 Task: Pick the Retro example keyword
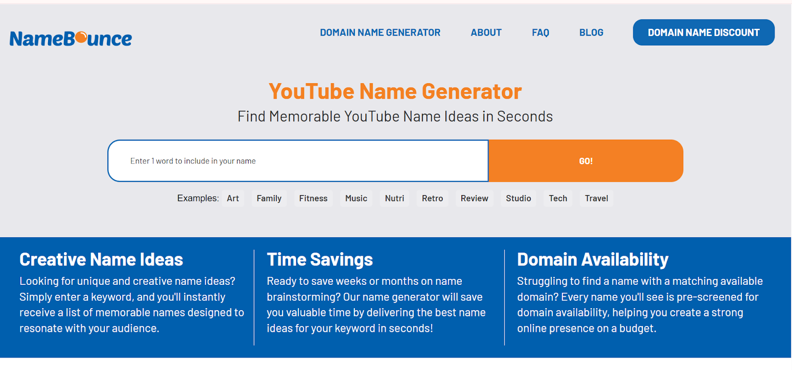coord(433,198)
